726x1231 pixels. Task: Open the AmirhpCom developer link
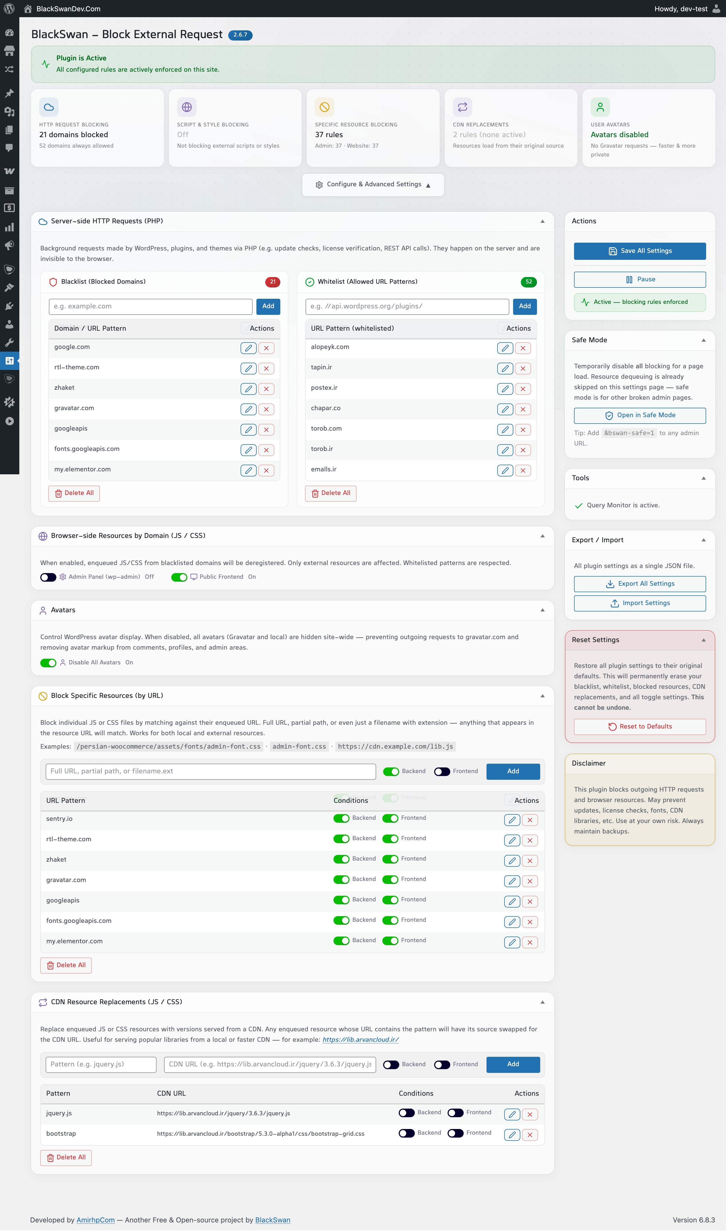[x=95, y=1220]
